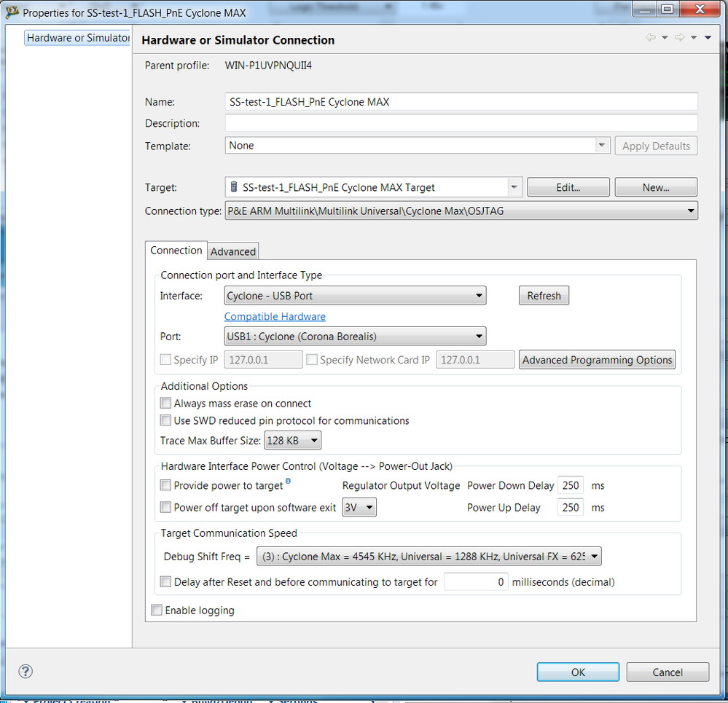Enable Power off target upon exit
728x703 pixels.
click(165, 507)
